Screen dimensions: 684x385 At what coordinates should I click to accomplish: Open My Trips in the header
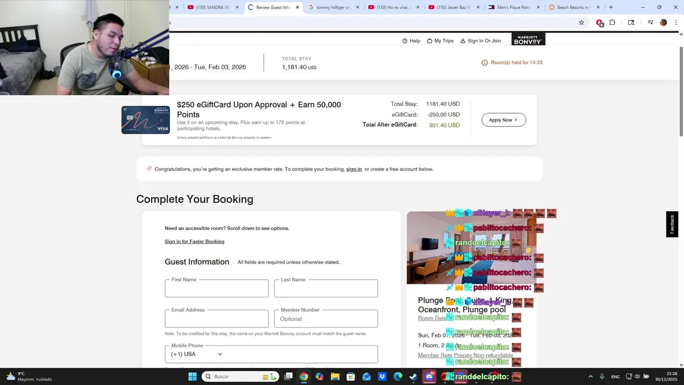point(440,41)
